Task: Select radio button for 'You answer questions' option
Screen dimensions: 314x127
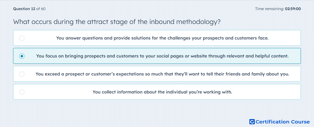Action: [x=22, y=38]
